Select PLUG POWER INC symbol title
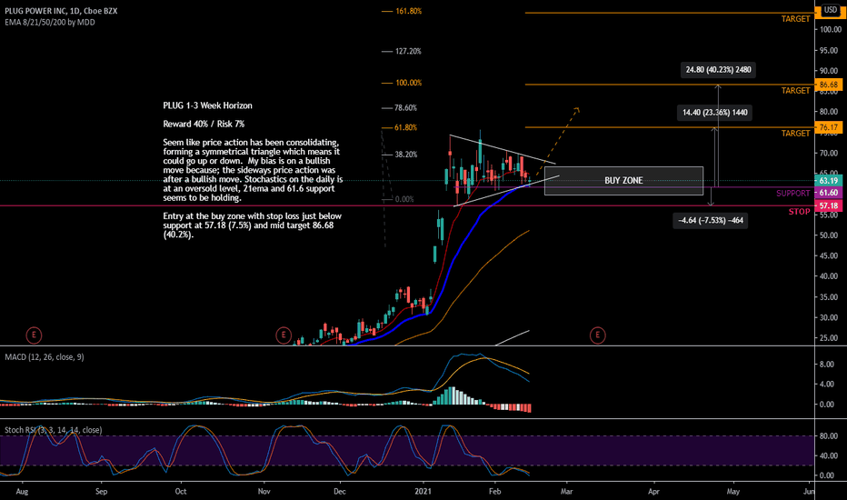Viewport: 847px width, 500px height. pyautogui.click(x=61, y=11)
